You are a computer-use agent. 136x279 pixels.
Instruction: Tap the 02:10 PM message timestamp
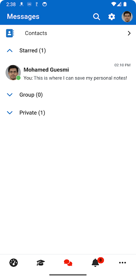[x=122, y=65]
